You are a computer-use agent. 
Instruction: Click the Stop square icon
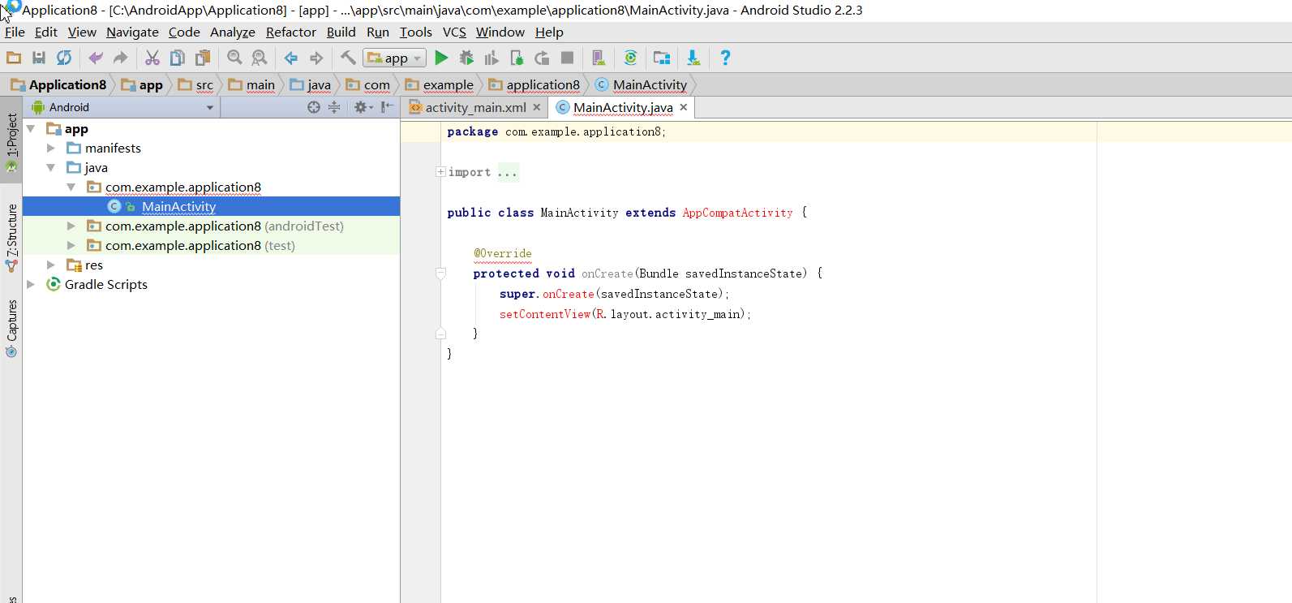[x=568, y=58]
